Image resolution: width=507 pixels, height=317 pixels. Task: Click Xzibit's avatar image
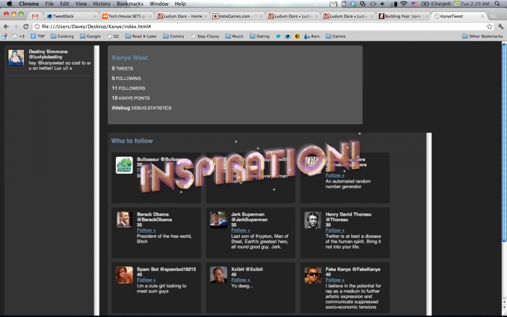[x=219, y=275]
